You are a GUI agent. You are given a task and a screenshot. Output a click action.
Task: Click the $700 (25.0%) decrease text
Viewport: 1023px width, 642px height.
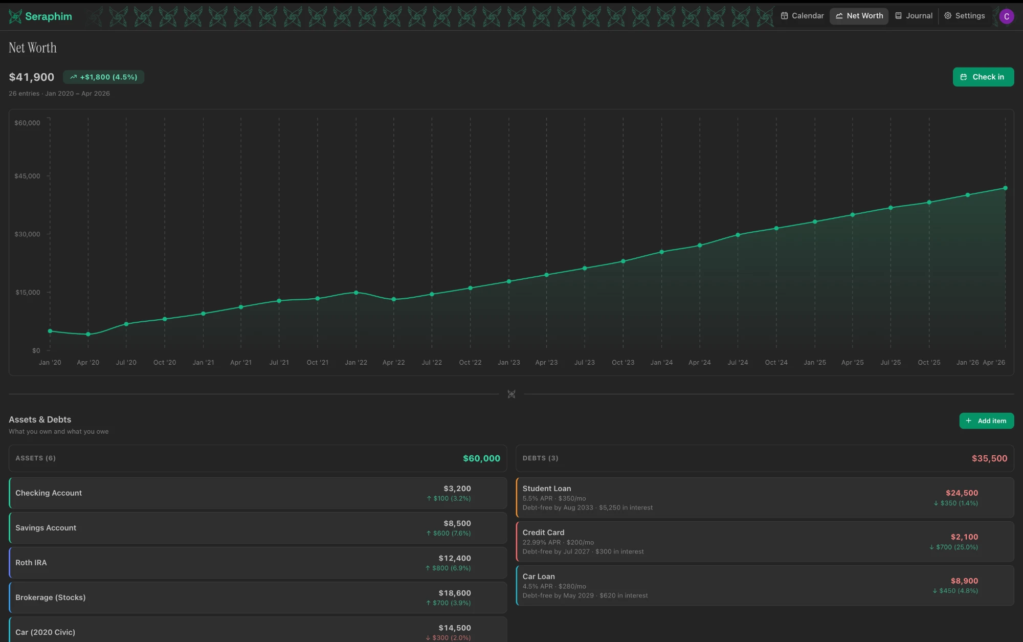pyautogui.click(x=953, y=547)
